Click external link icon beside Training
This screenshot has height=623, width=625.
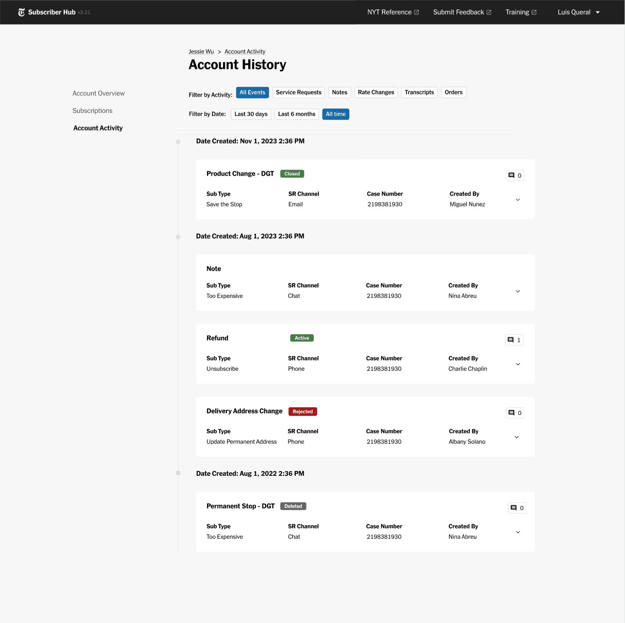[534, 12]
